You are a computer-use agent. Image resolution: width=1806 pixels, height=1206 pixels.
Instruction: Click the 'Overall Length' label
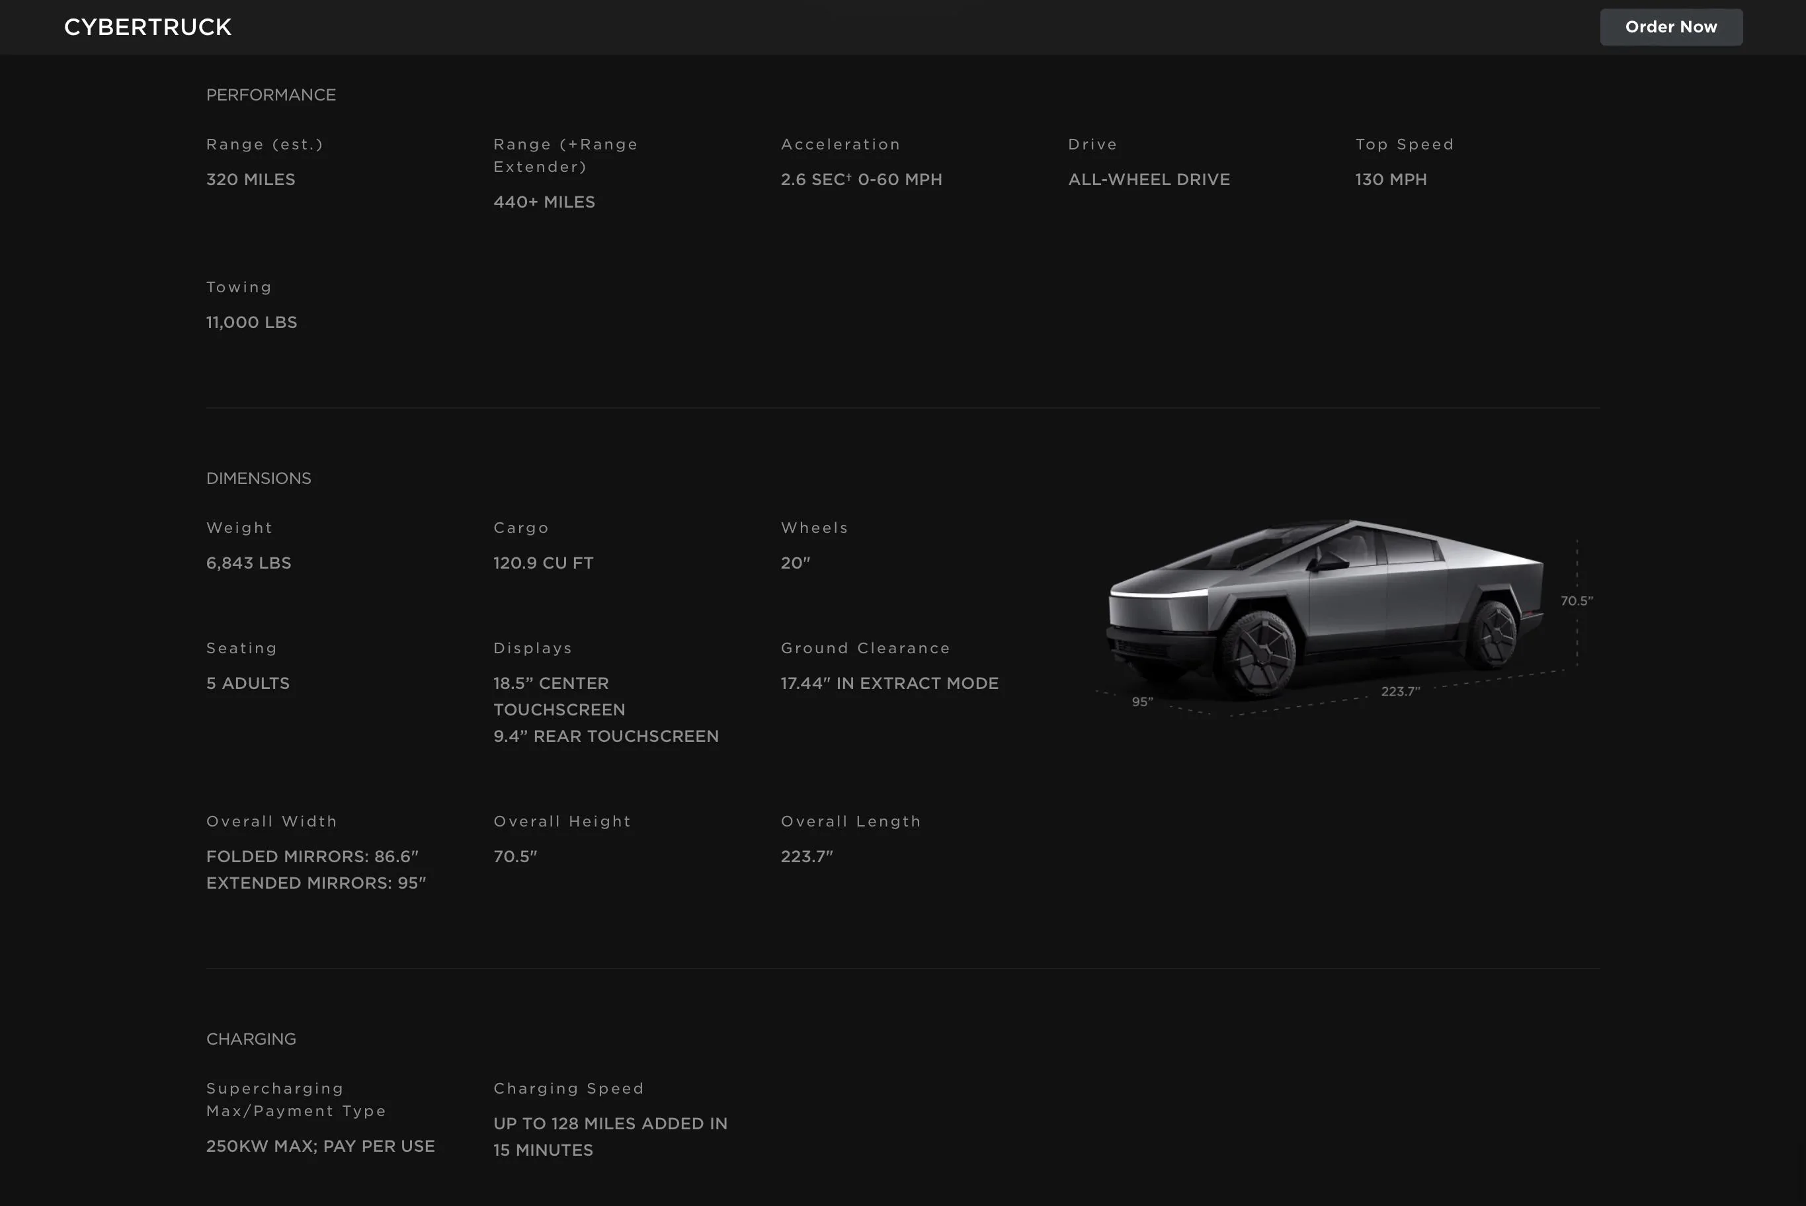[850, 821]
